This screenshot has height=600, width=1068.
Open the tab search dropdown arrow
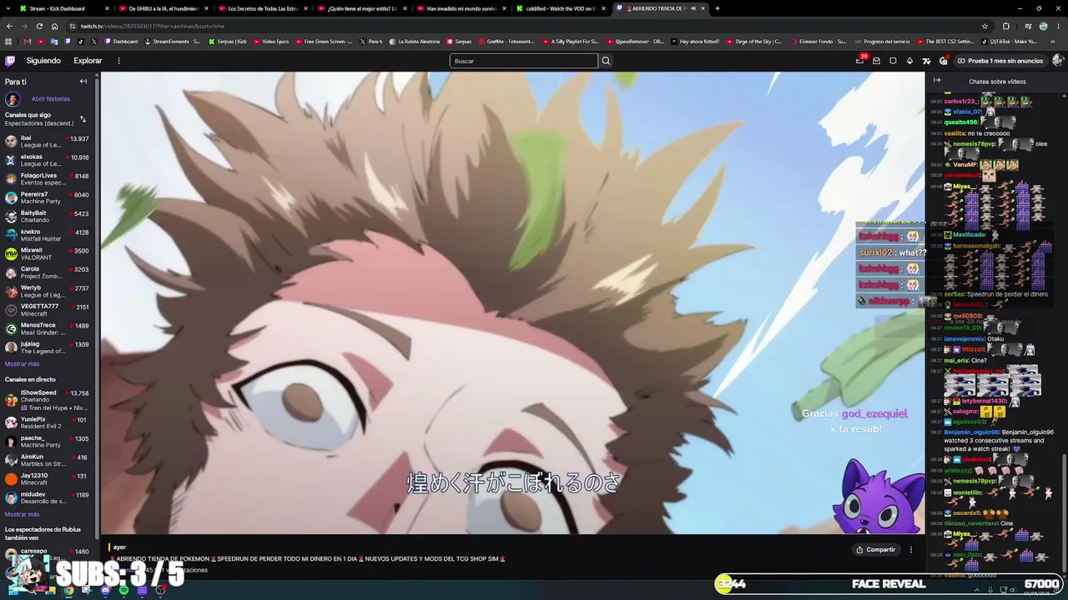[8, 8]
